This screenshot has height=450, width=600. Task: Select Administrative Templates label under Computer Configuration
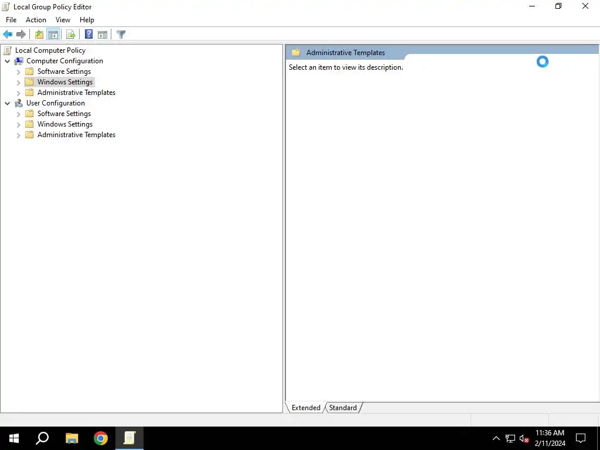pos(76,92)
